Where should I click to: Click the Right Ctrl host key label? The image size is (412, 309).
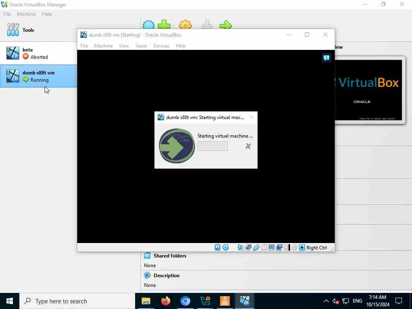pyautogui.click(x=316, y=247)
